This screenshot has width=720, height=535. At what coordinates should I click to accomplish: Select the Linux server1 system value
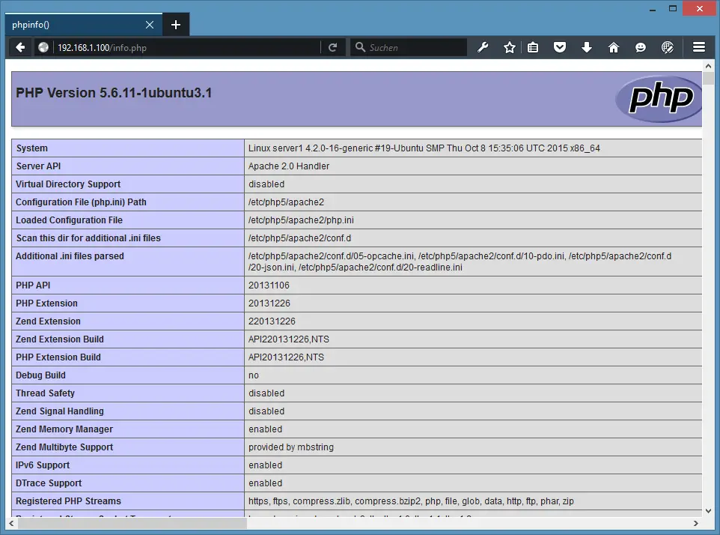(424, 148)
